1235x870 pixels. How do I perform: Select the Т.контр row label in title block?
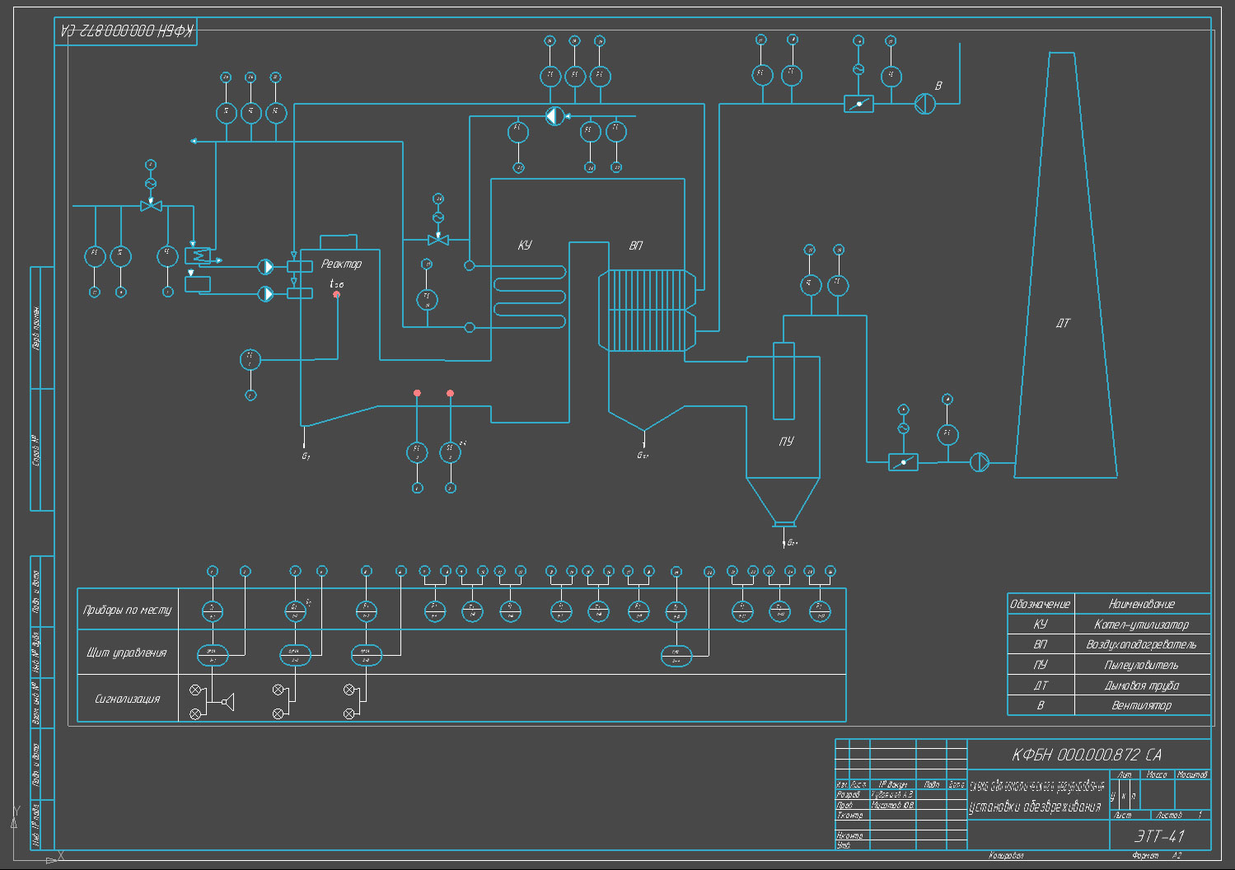pos(850,815)
